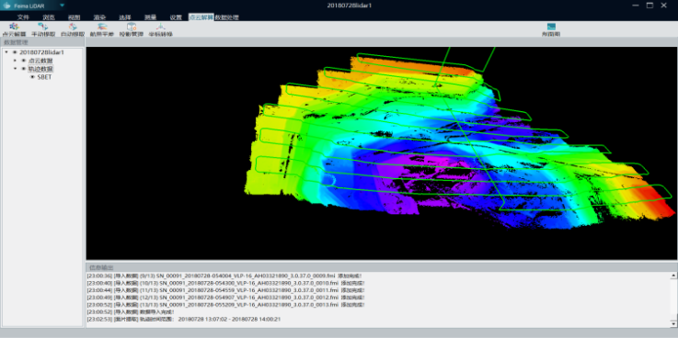Collapse the 20180728lidar1 tree root
Image resolution: width=678 pixels, height=338 pixels.
(6, 52)
